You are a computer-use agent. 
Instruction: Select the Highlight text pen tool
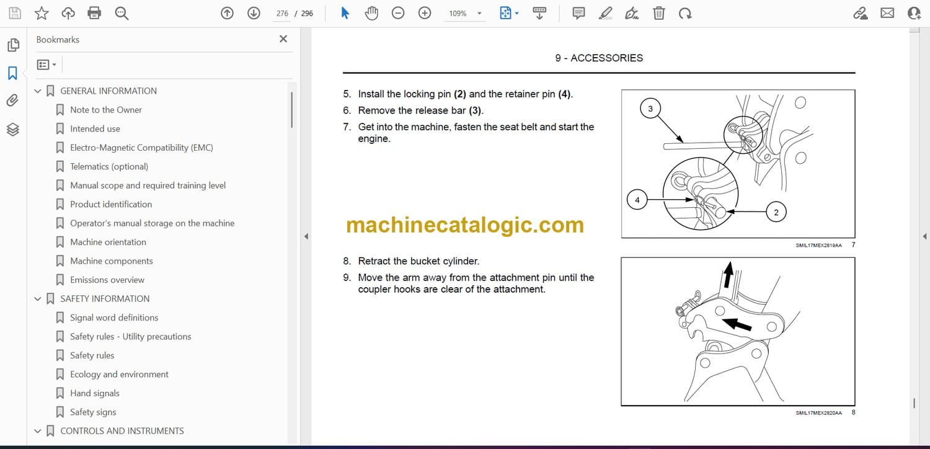pos(605,13)
